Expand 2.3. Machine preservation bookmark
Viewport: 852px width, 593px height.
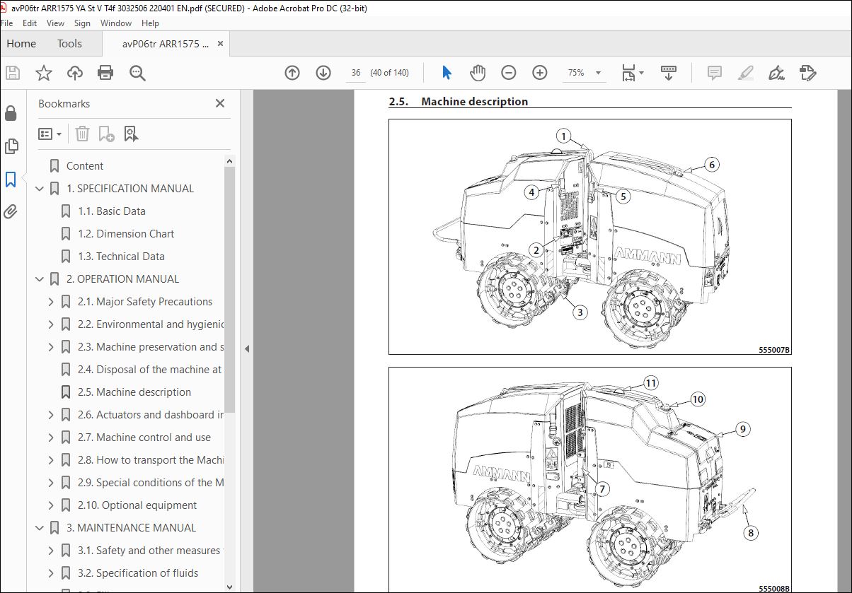pyautogui.click(x=51, y=347)
